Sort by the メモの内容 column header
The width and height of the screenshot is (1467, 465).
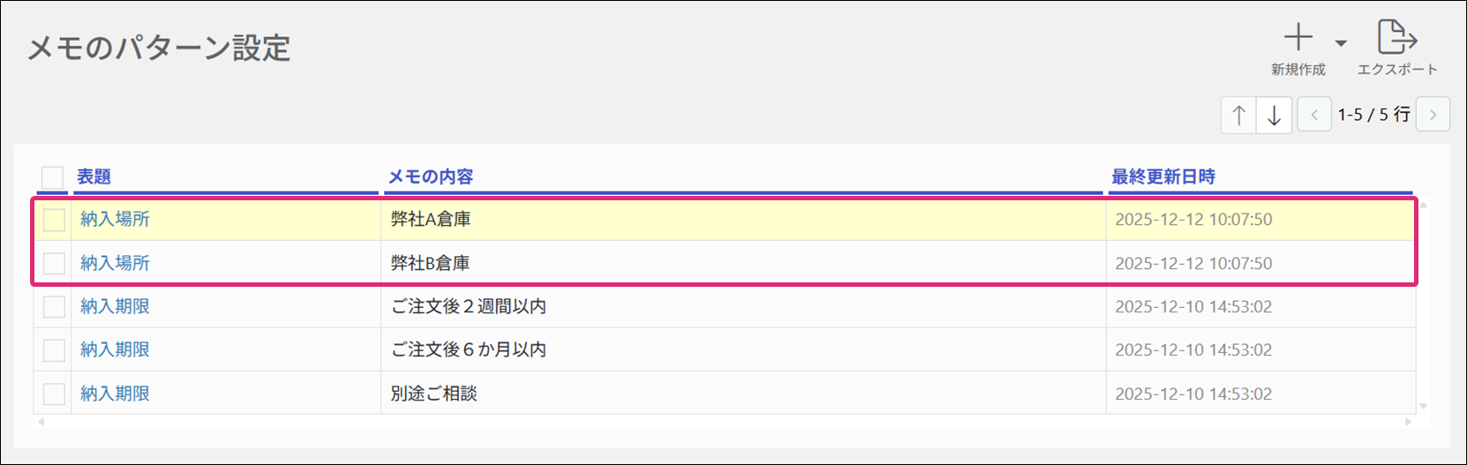tap(431, 177)
